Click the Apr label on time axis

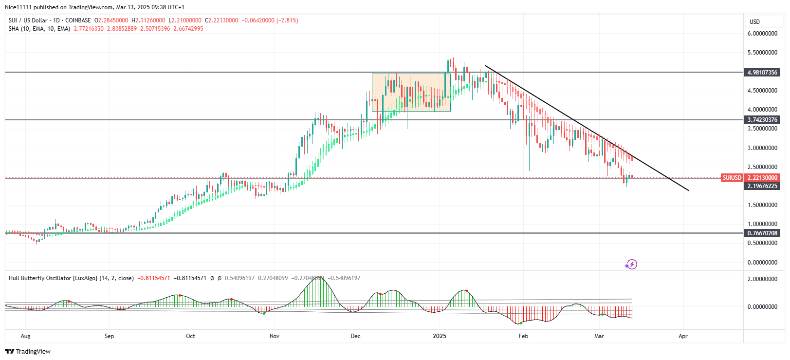tap(683, 336)
